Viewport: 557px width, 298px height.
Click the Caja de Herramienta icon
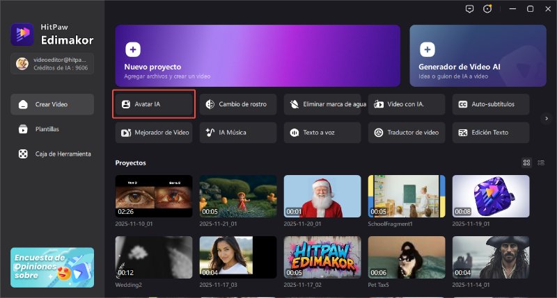[23, 154]
